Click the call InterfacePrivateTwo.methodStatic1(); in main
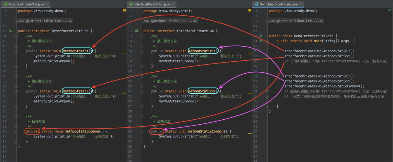The image size is (393, 162). pyautogui.click(x=320, y=76)
